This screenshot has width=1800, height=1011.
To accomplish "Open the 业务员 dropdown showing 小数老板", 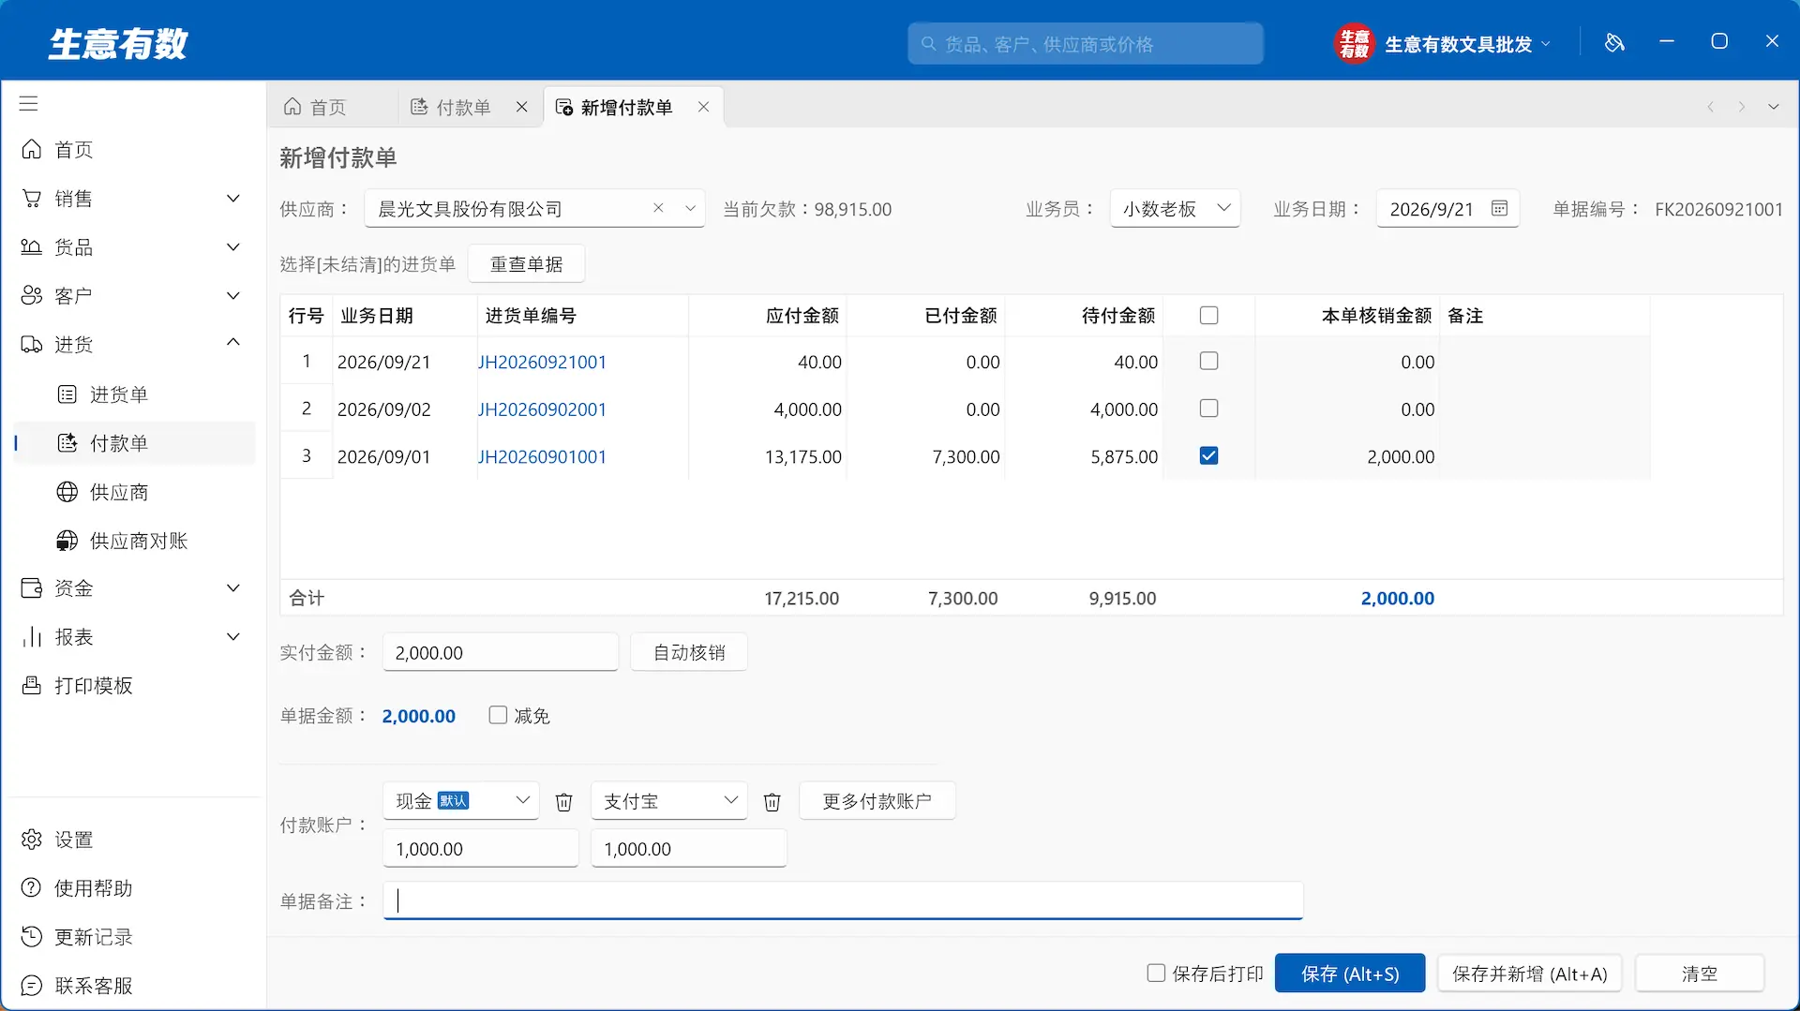I will [1176, 209].
